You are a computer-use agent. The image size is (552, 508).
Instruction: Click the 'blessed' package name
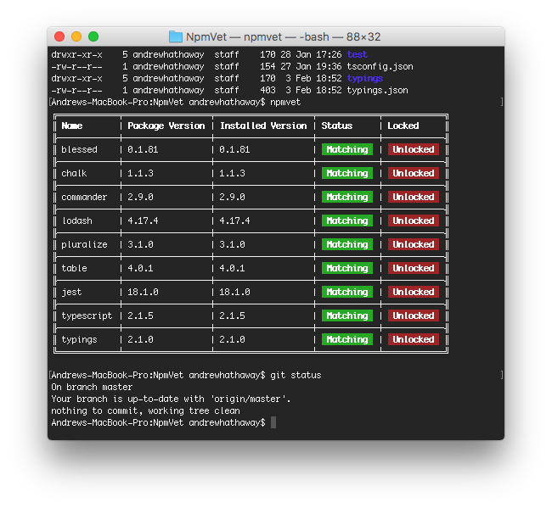79,149
